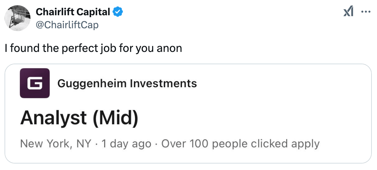
Task: Click the tweet text about the perfect job
Action: pyautogui.click(x=93, y=48)
